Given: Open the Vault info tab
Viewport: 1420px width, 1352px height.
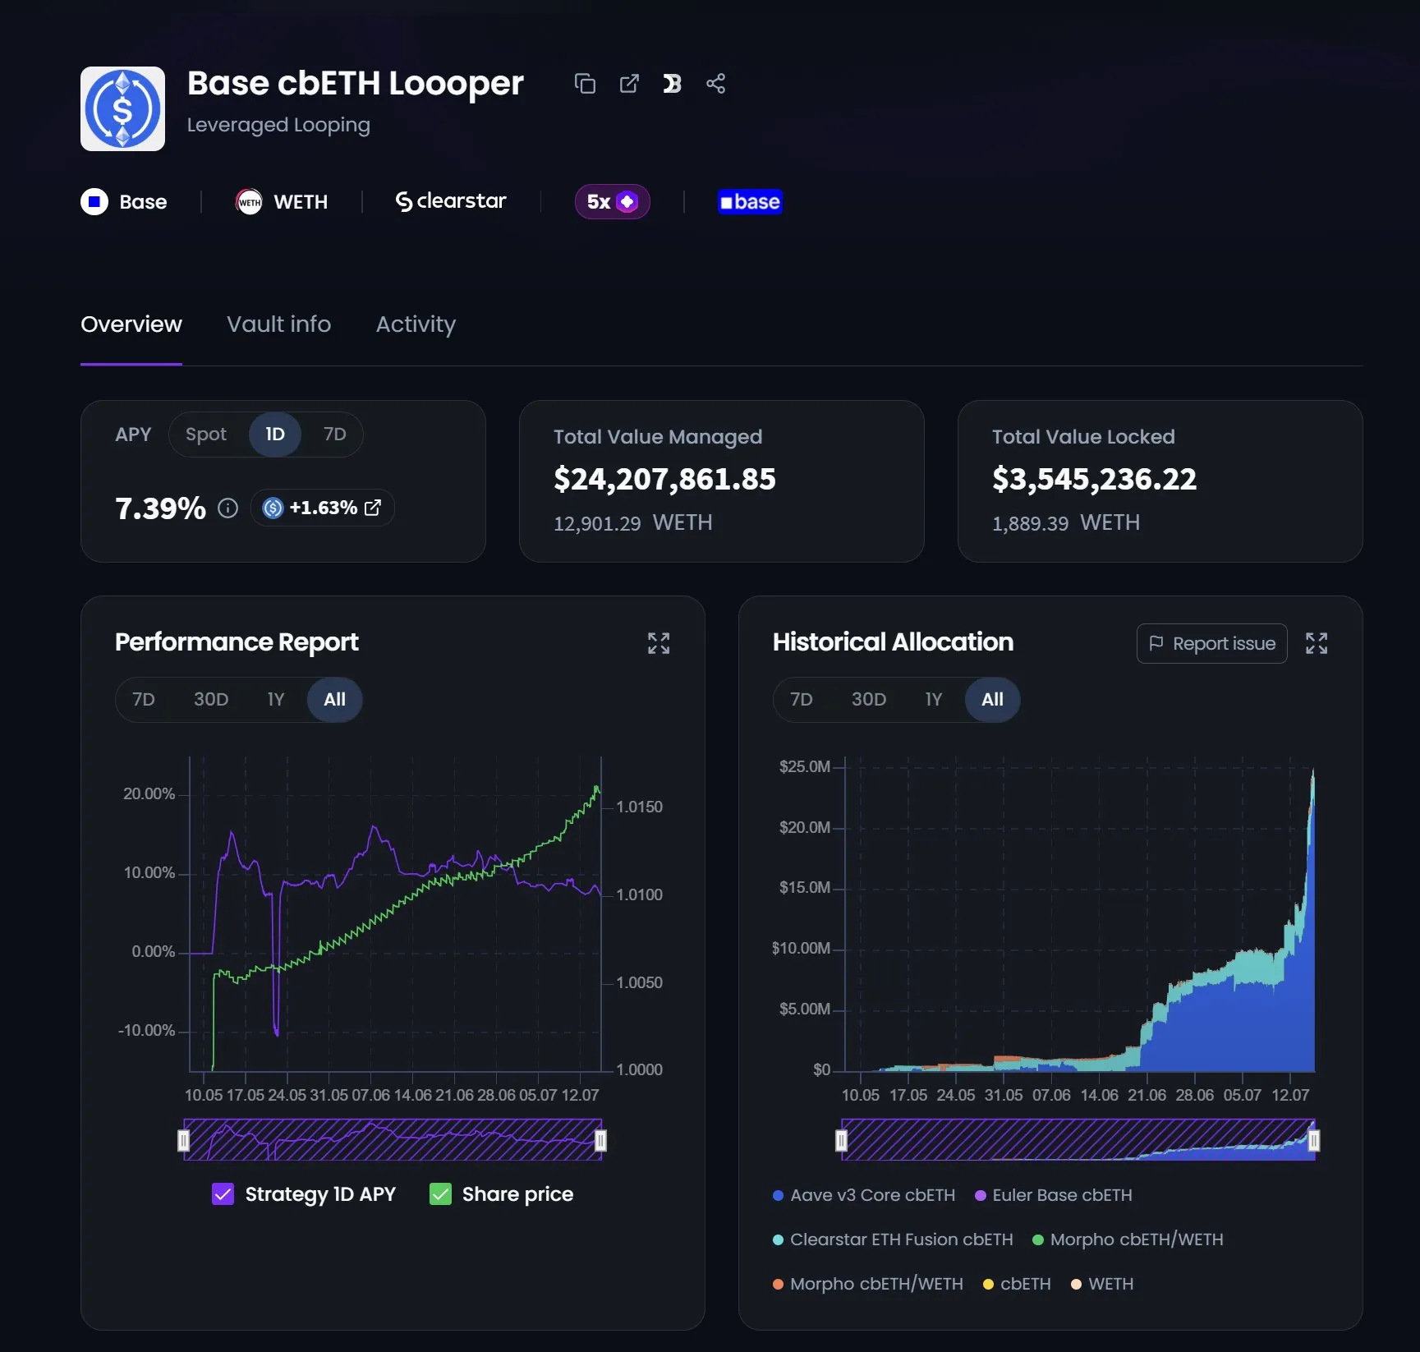Looking at the screenshot, I should coord(278,324).
